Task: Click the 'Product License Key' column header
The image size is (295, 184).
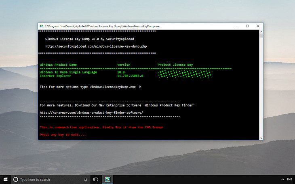Action: pyautogui.click(x=175, y=65)
